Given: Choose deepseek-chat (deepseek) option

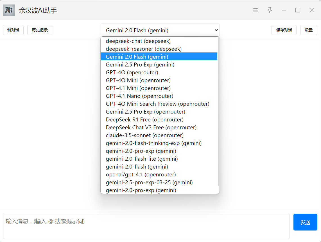Looking at the screenshot, I should (x=159, y=41).
